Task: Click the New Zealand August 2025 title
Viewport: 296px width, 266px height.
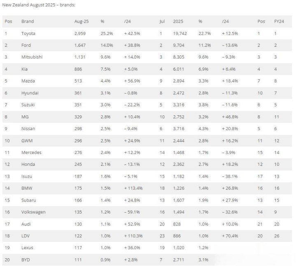Action: [x=39, y=5]
